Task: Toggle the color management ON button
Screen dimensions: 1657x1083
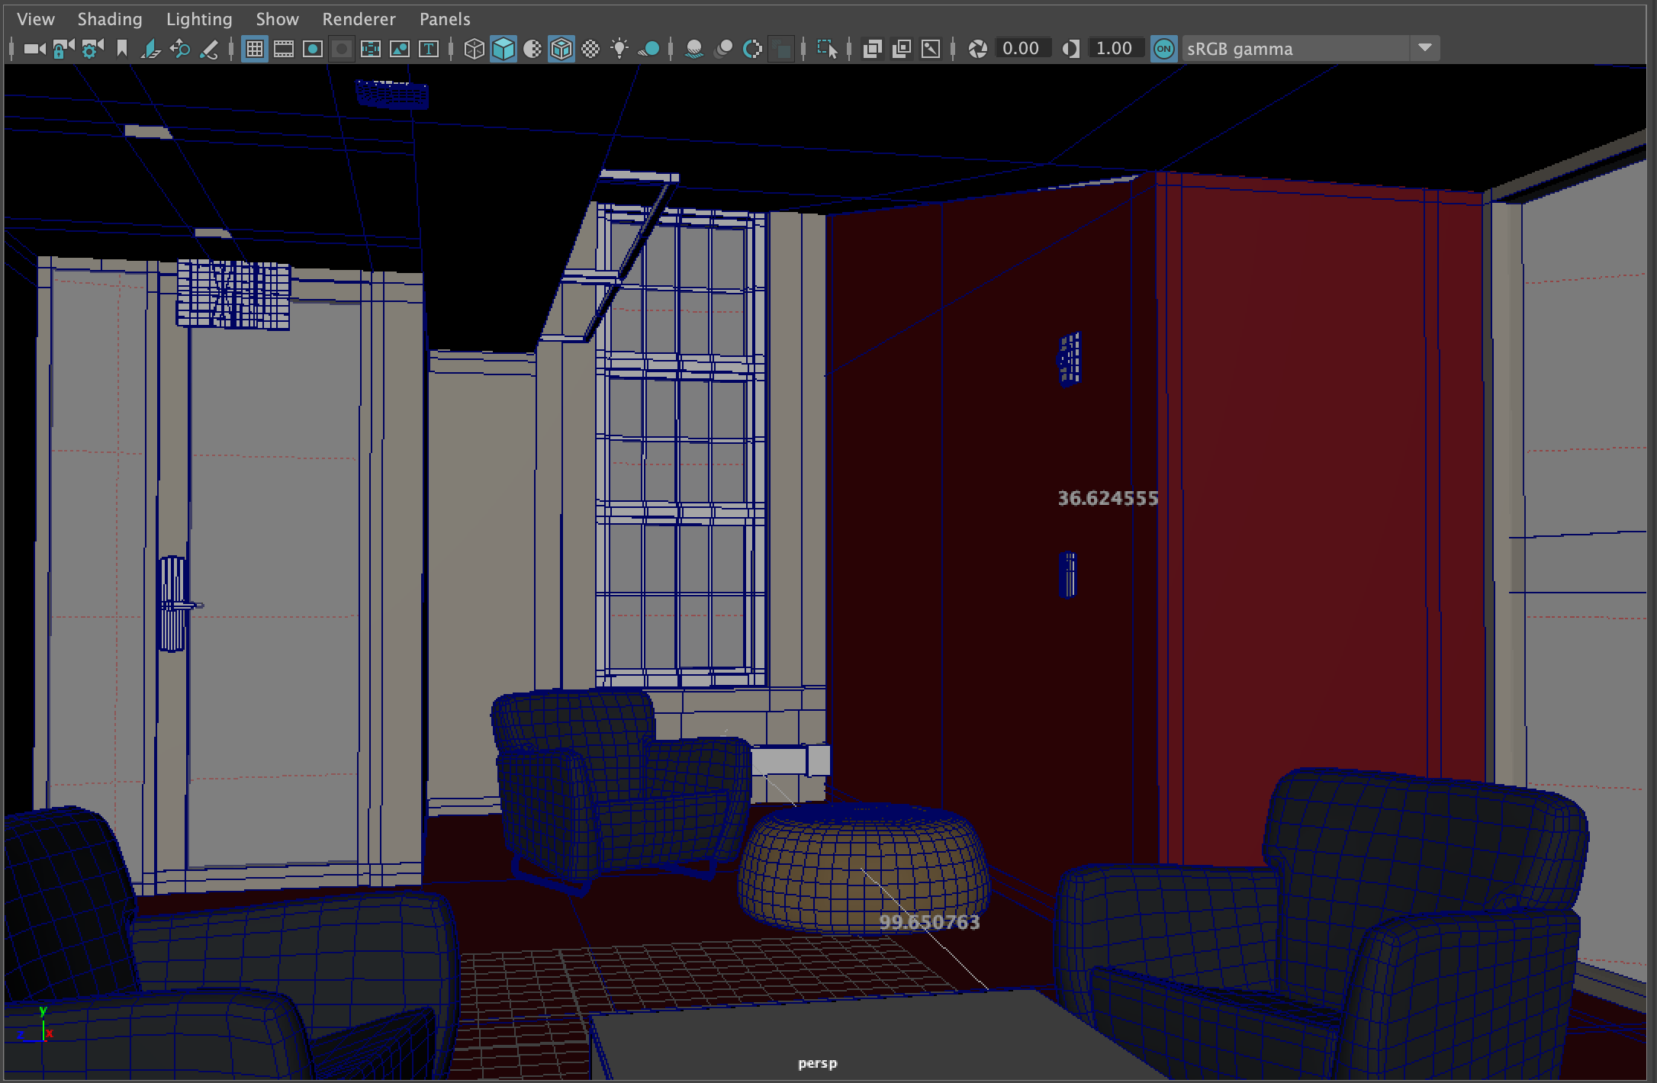Action: point(1163,49)
